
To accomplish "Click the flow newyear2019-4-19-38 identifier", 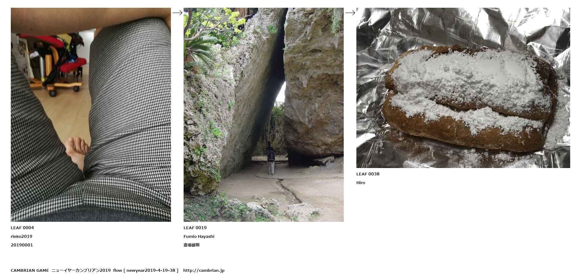I will pyautogui.click(x=146, y=270).
